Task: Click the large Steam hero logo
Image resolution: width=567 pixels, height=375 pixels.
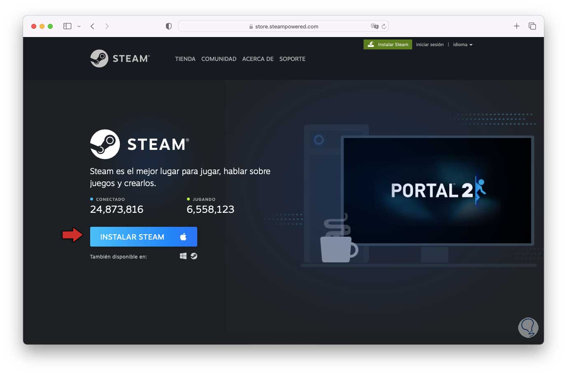Action: [140, 144]
